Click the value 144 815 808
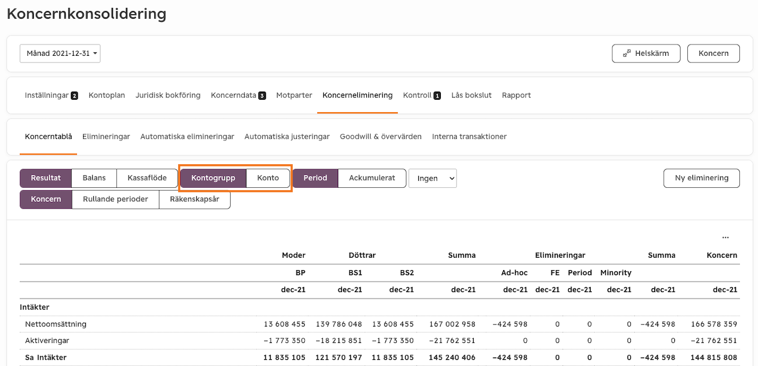The width and height of the screenshot is (758, 366). coord(714,358)
